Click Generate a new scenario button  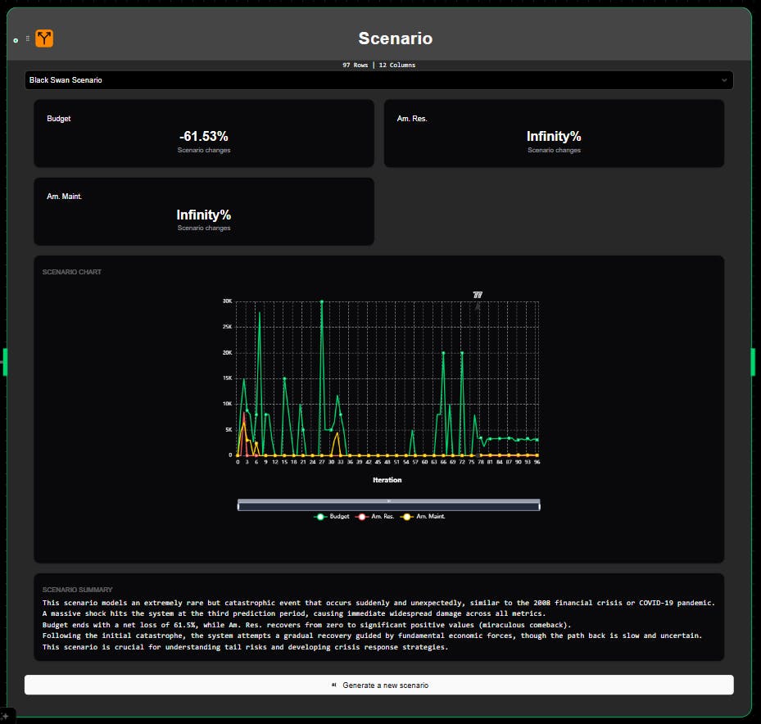point(378,685)
